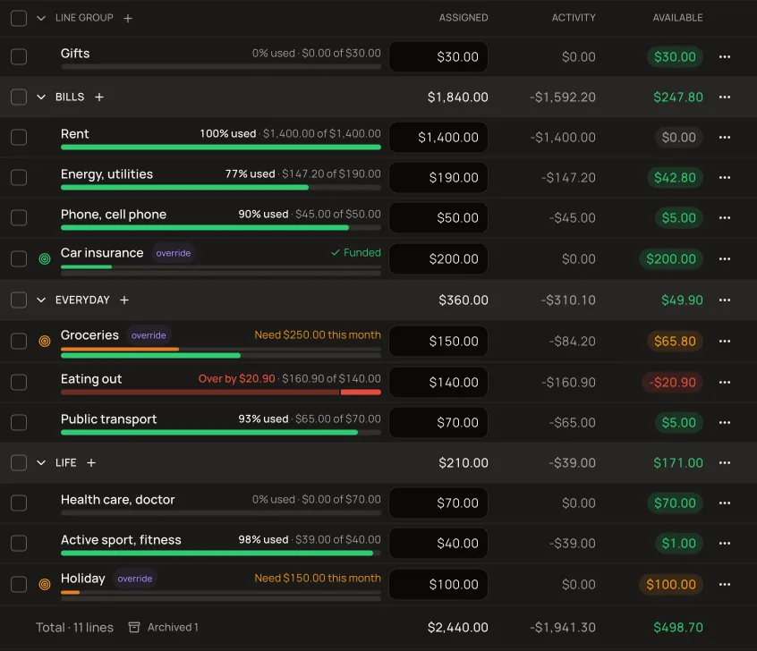
Task: Click 'Total · 11 lines' in the footer
Action: [x=74, y=628]
